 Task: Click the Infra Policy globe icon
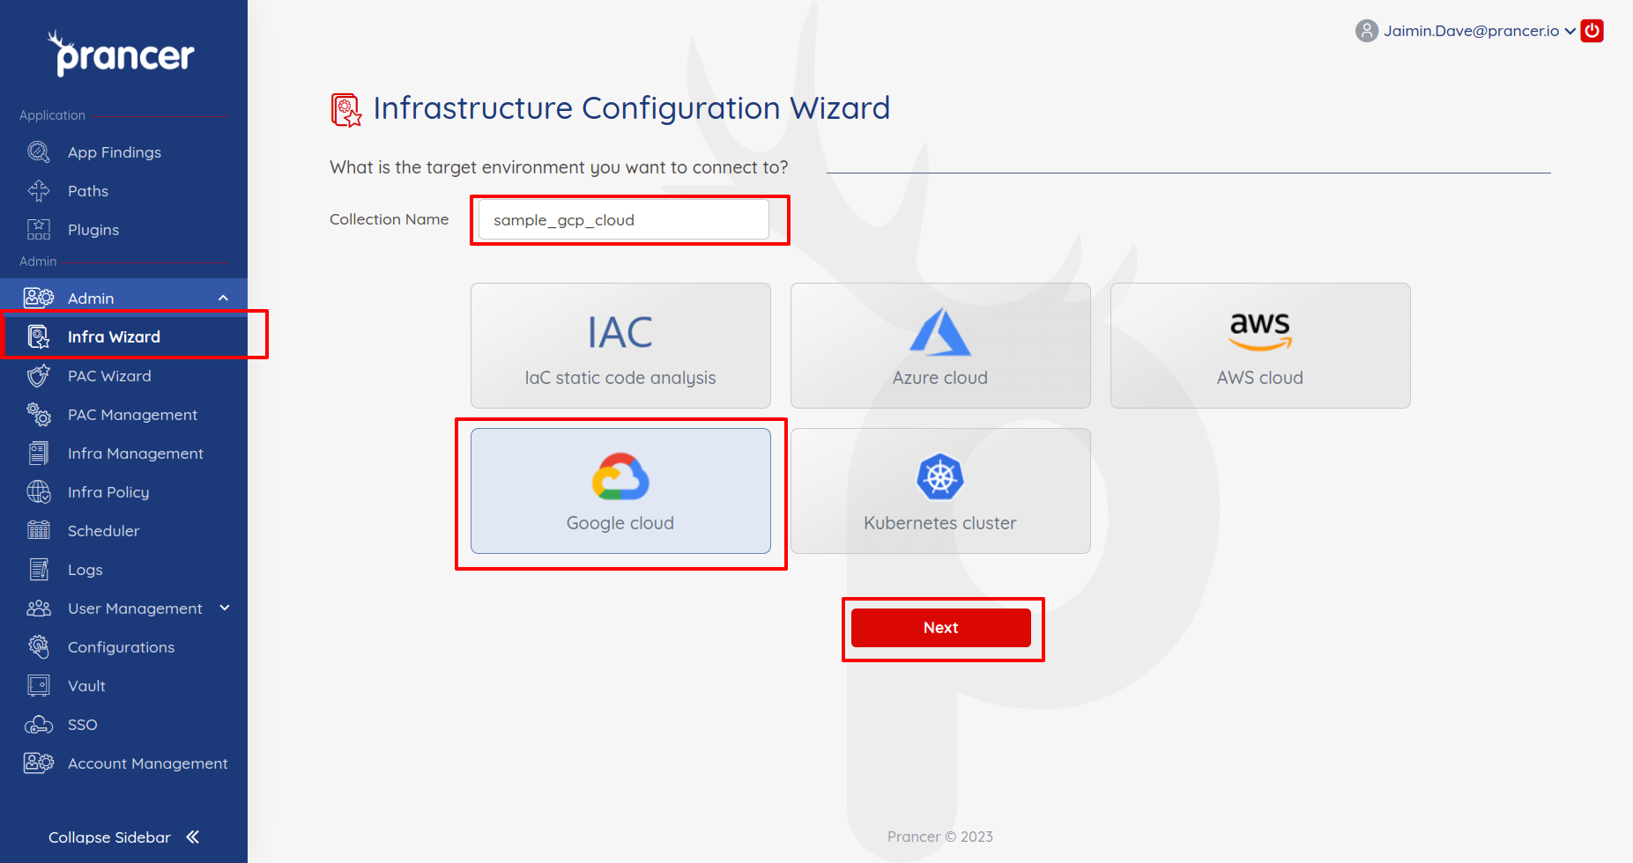click(x=39, y=492)
